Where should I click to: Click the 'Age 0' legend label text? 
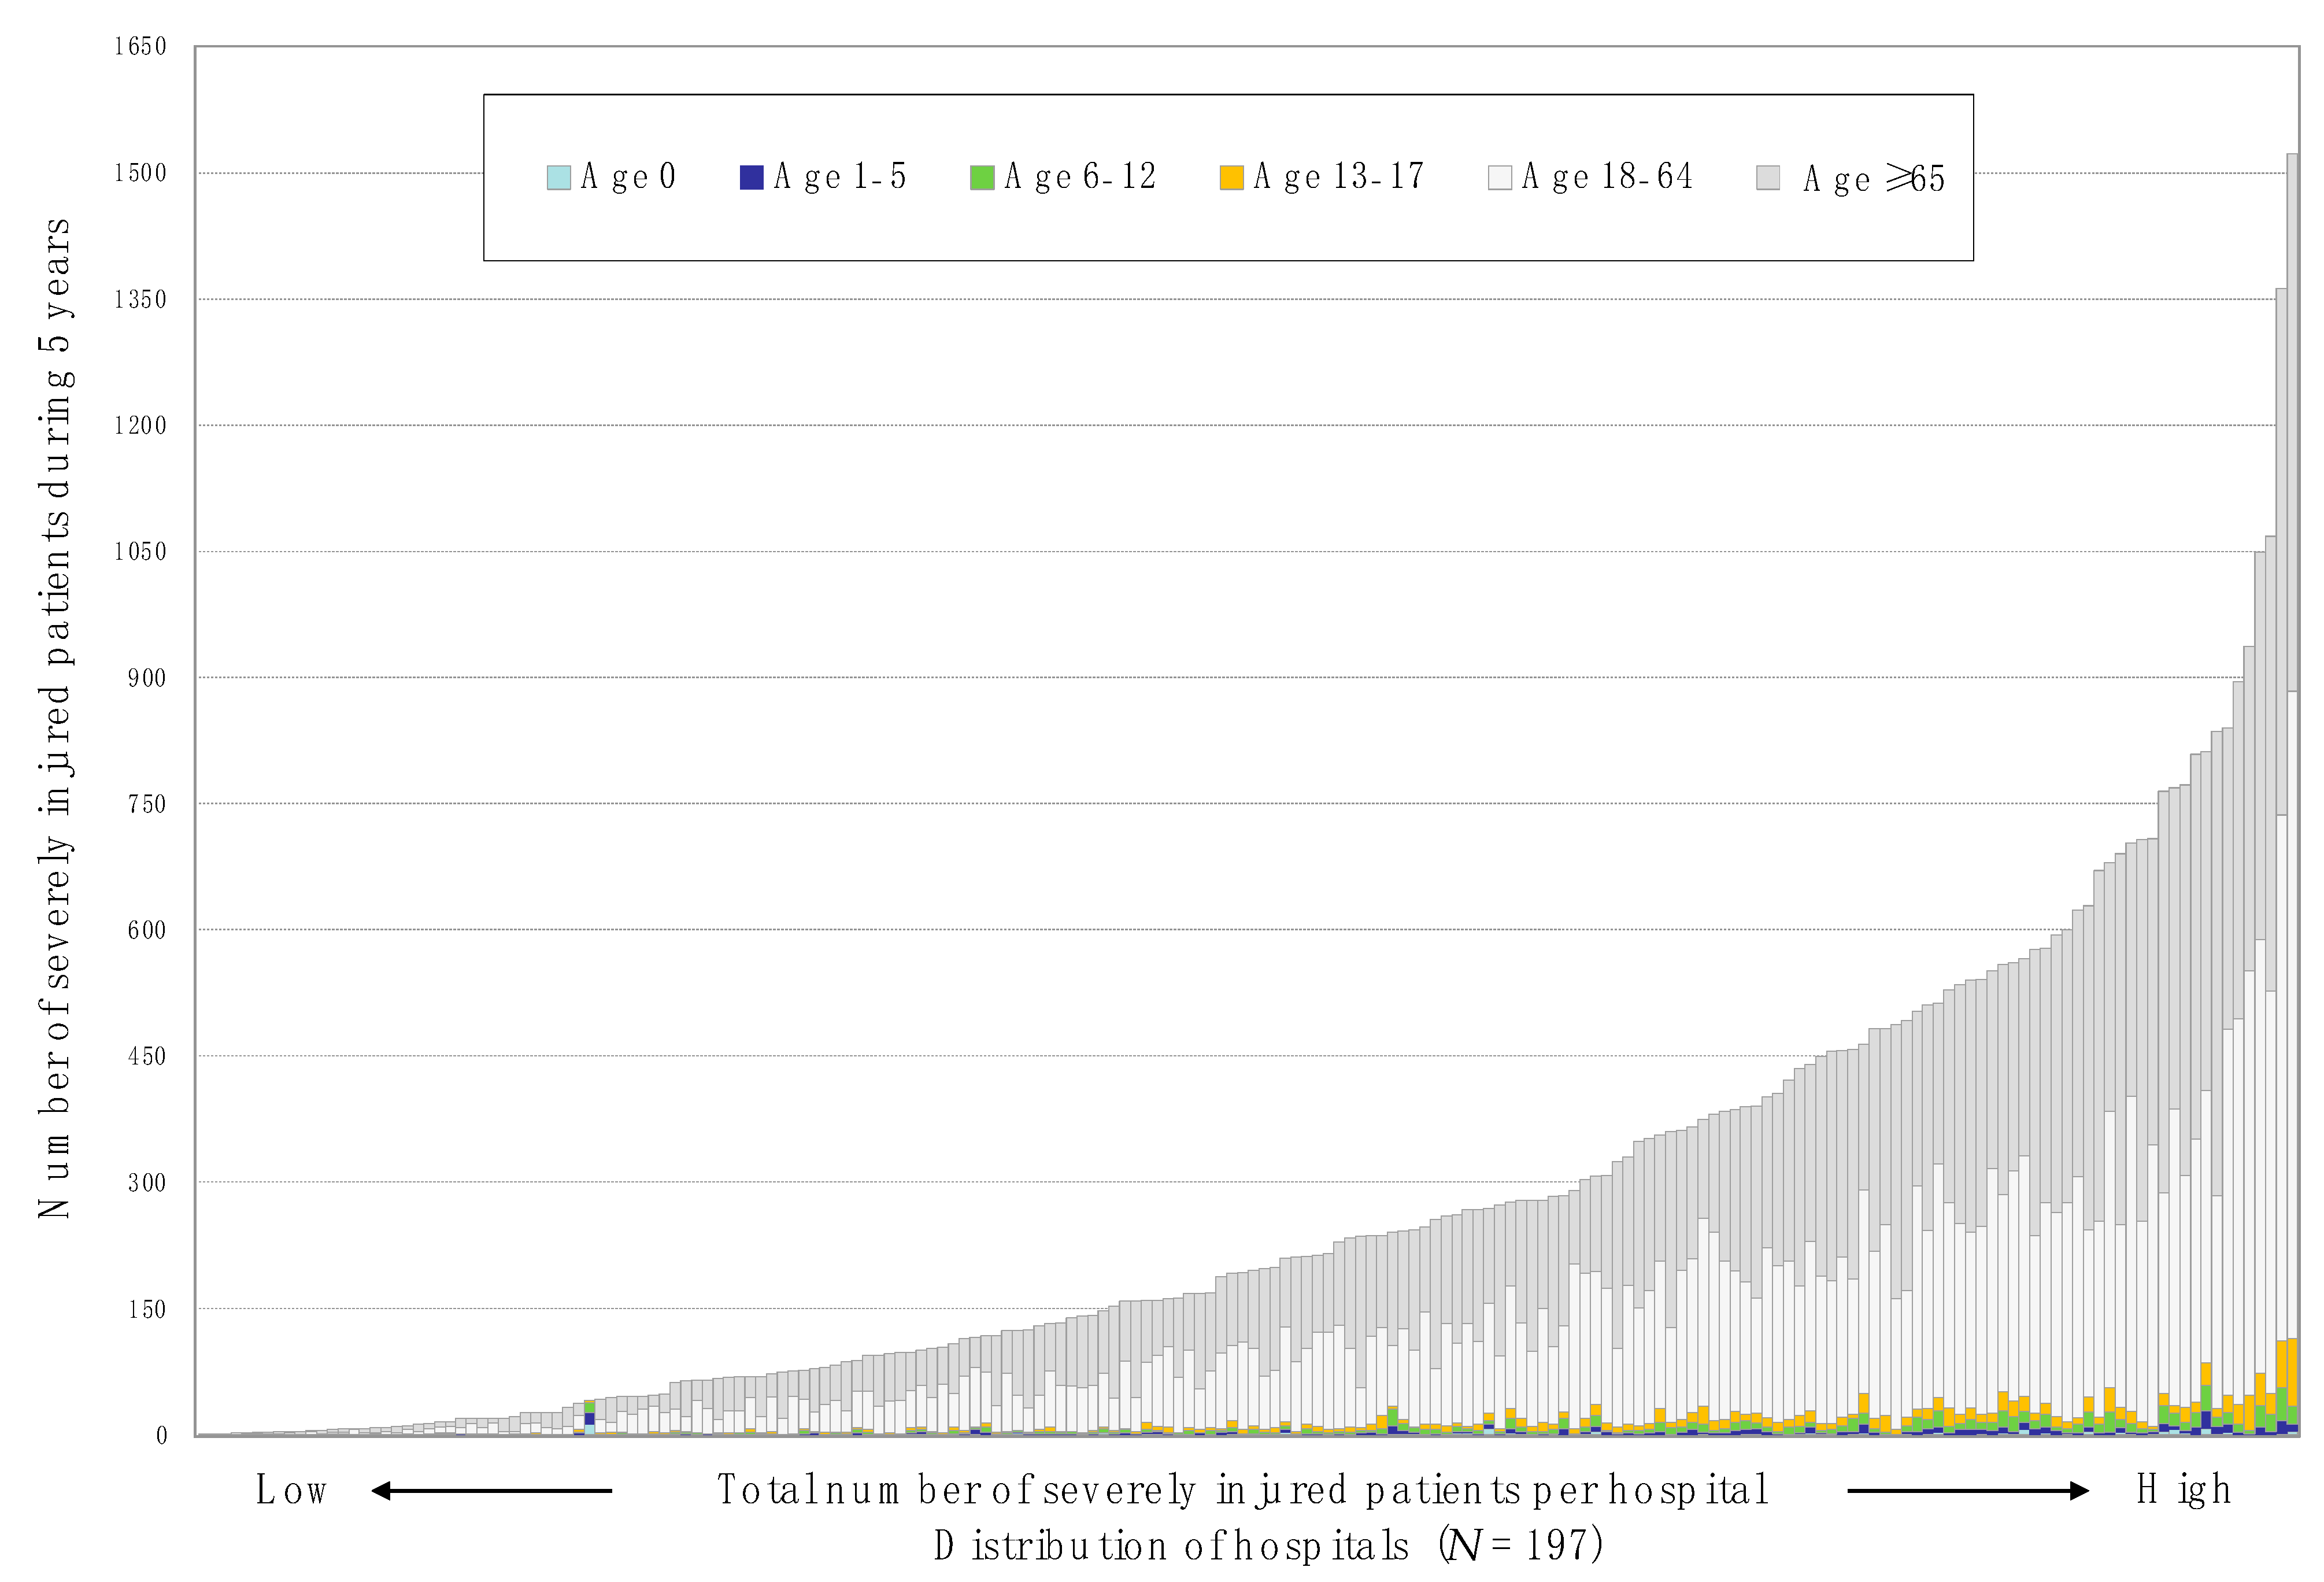628,177
